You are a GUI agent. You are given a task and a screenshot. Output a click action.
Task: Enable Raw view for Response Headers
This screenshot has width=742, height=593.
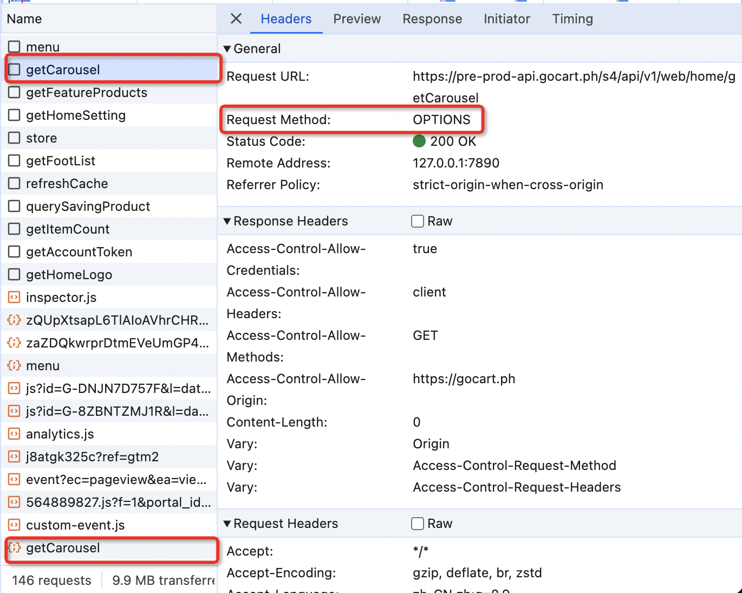tap(418, 221)
